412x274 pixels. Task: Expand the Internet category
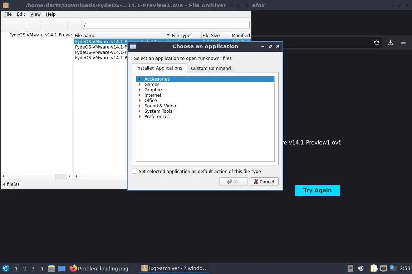(140, 95)
